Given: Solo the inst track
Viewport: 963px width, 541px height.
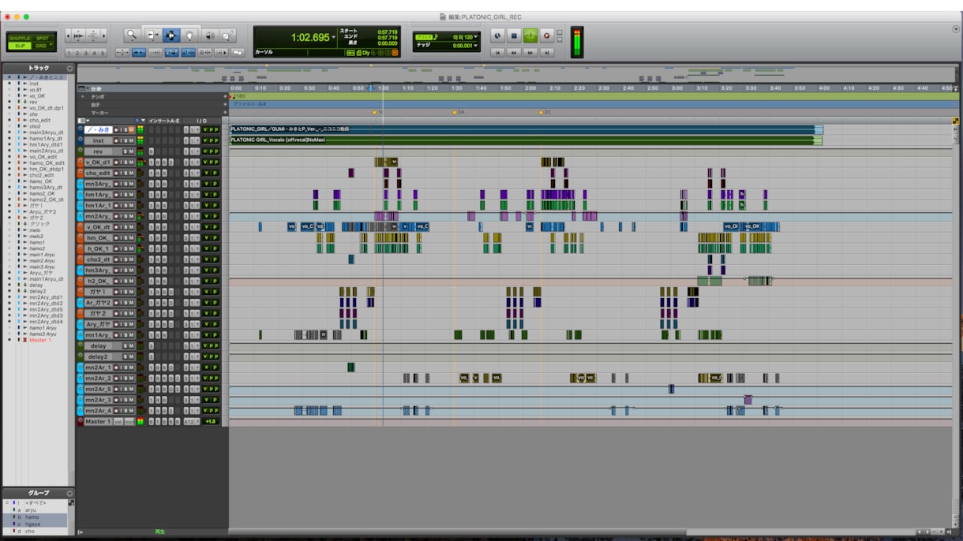Looking at the screenshot, I should pyautogui.click(x=125, y=140).
